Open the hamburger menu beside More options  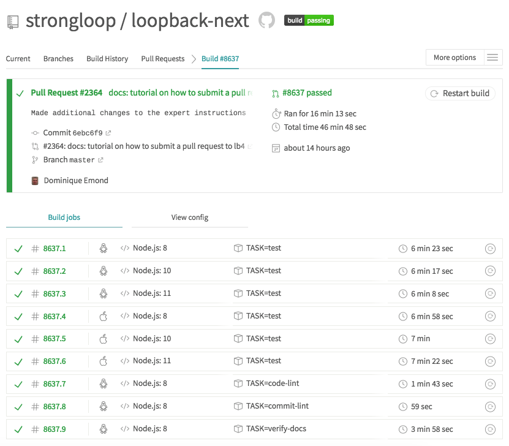click(492, 58)
